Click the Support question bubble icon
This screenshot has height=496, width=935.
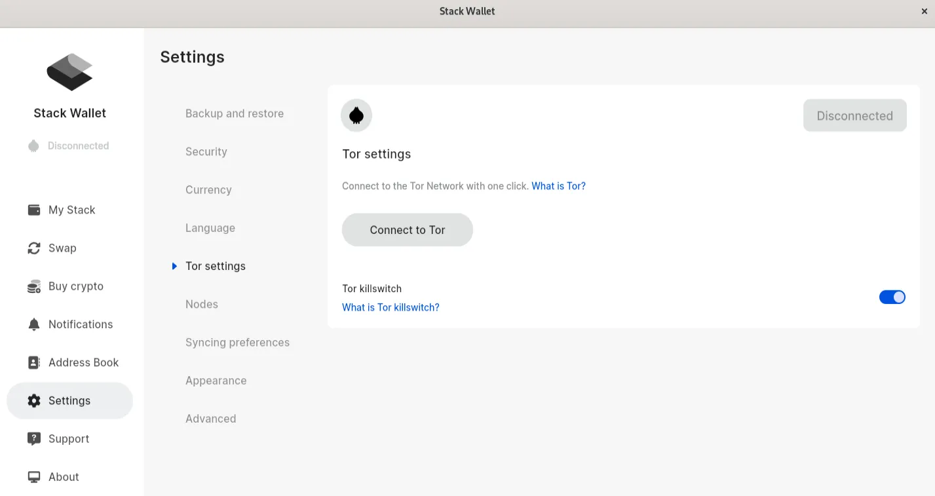34,438
